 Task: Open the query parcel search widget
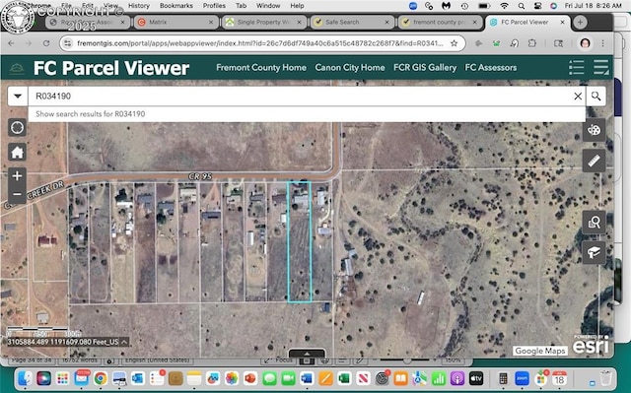[x=594, y=222]
